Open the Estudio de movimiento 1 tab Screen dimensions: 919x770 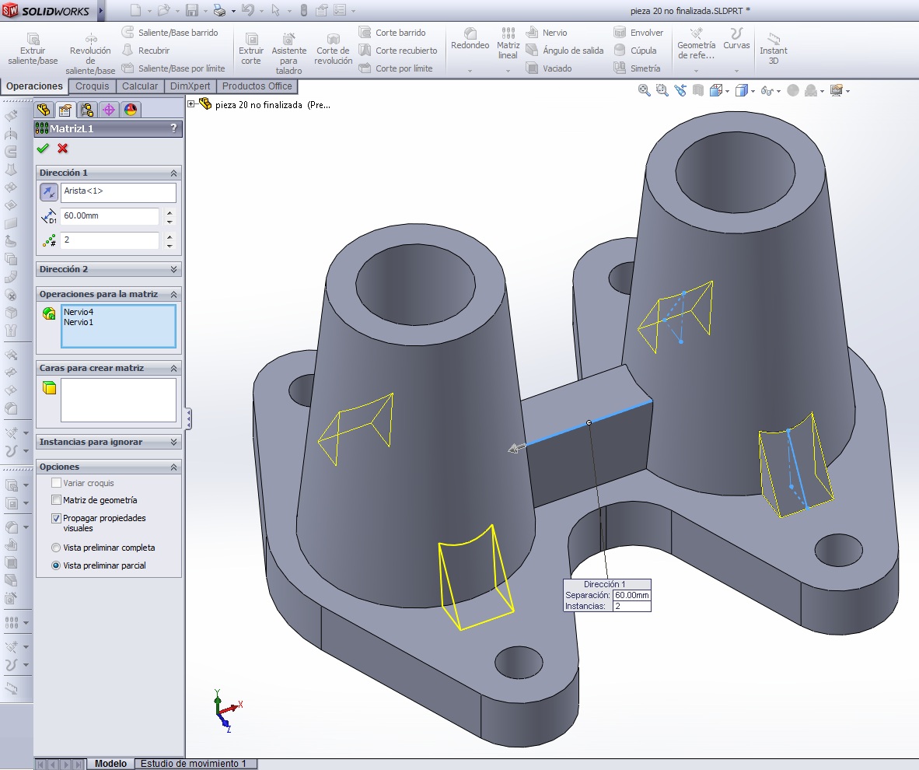(194, 764)
